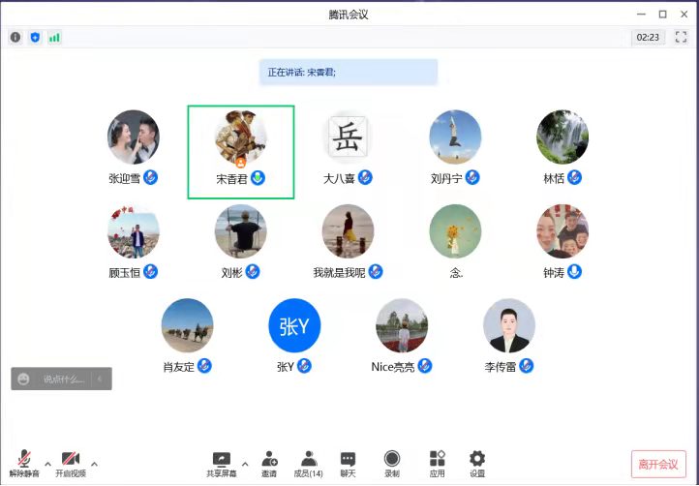Click the 离开会议 leave meeting button
Image resolution: width=699 pixels, height=486 pixels.
658,464
